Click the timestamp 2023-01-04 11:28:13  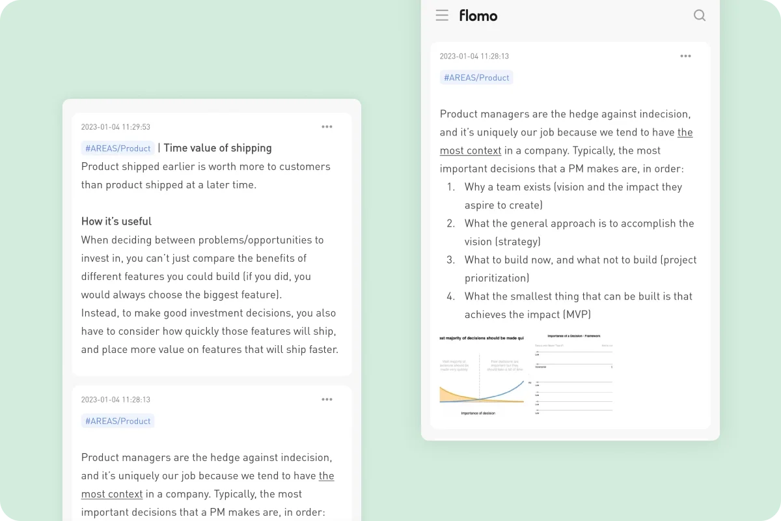pos(474,56)
